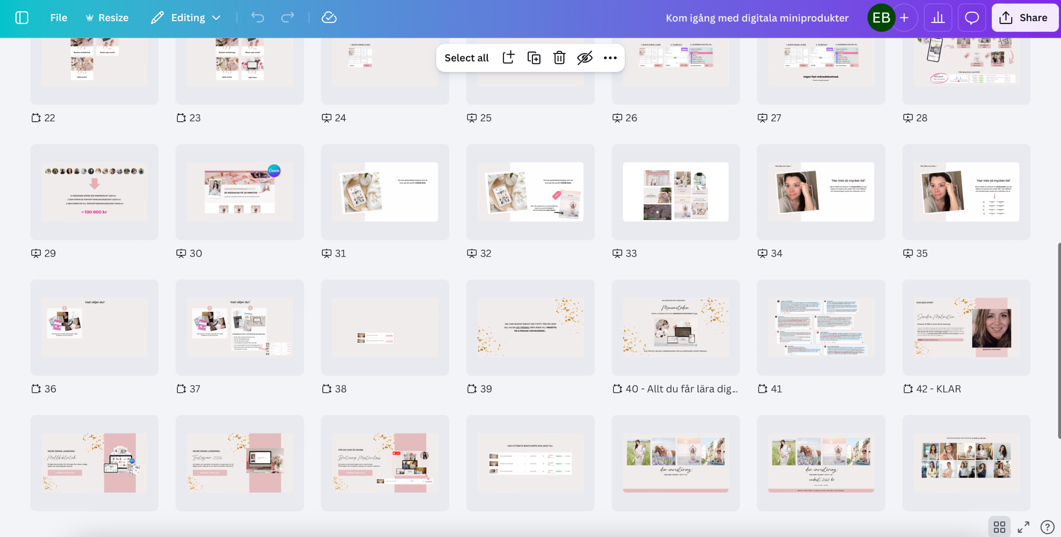Image resolution: width=1061 pixels, height=537 pixels.
Task: Toggle the sidebar panel icon
Action: pyautogui.click(x=22, y=18)
